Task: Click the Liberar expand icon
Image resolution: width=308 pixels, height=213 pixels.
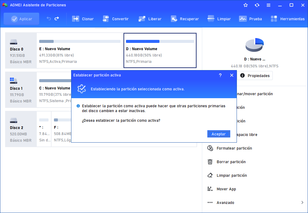Action: click(x=142, y=19)
